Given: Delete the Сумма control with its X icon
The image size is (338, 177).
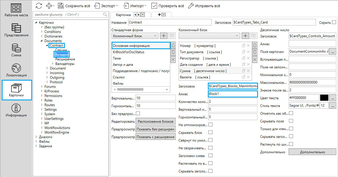Looking at the screenshot, I should click(248, 71).
